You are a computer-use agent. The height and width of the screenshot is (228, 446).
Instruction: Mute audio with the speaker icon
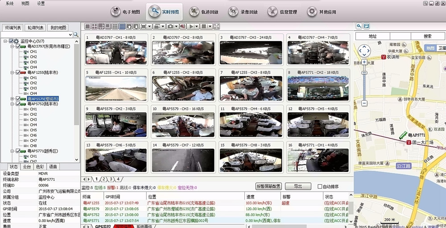pyautogui.click(x=182, y=27)
